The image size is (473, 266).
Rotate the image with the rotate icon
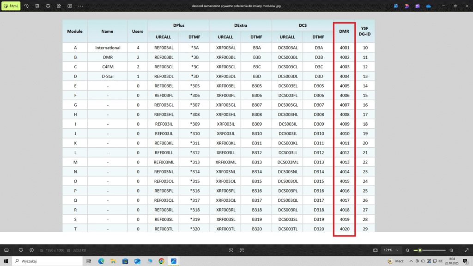click(26, 6)
